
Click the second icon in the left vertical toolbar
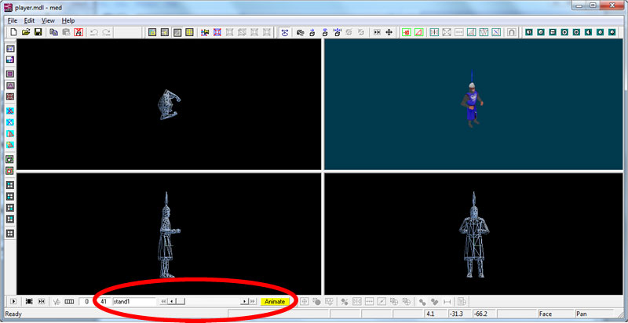tap(10, 60)
